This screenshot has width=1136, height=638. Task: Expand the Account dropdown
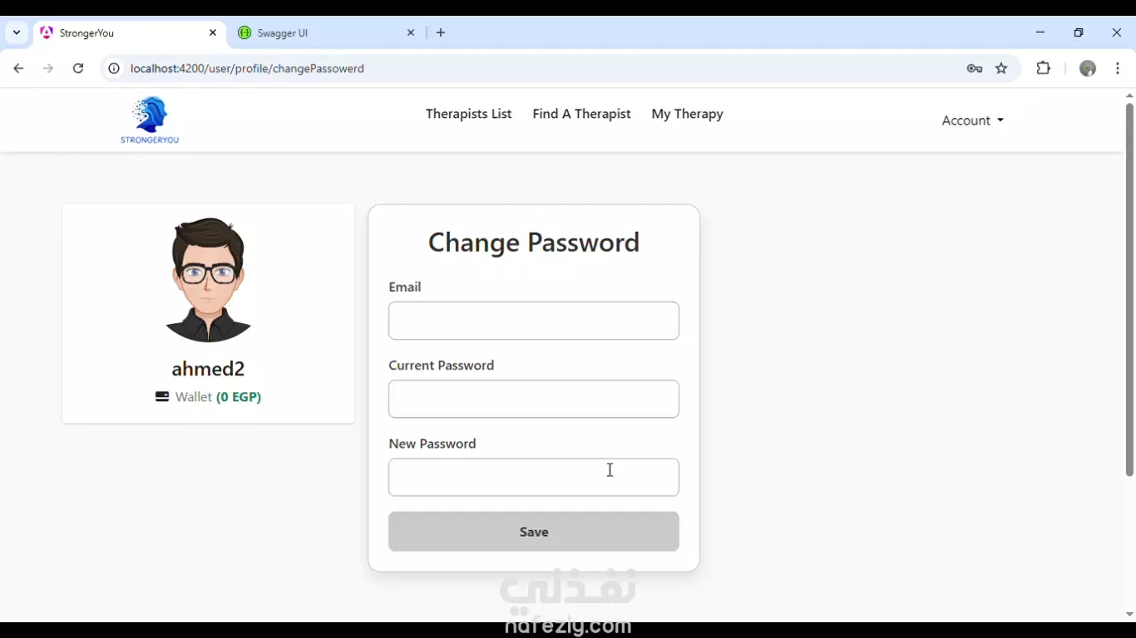[x=972, y=120]
